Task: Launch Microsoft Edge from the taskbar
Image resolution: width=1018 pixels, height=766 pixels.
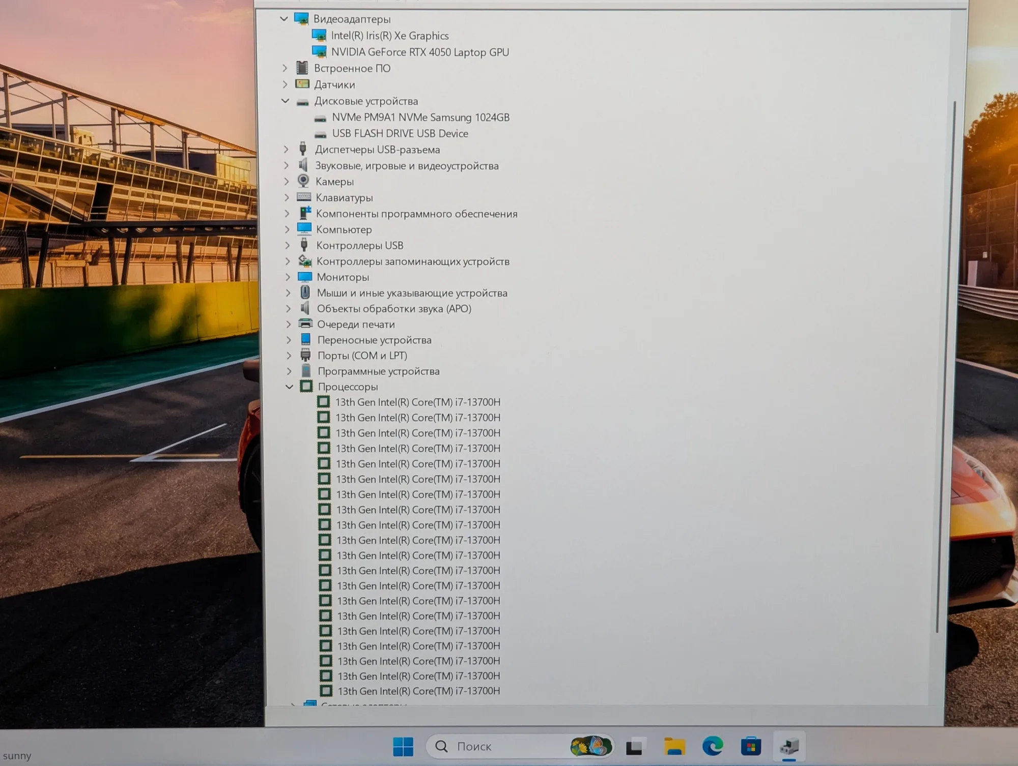Action: pos(713,747)
